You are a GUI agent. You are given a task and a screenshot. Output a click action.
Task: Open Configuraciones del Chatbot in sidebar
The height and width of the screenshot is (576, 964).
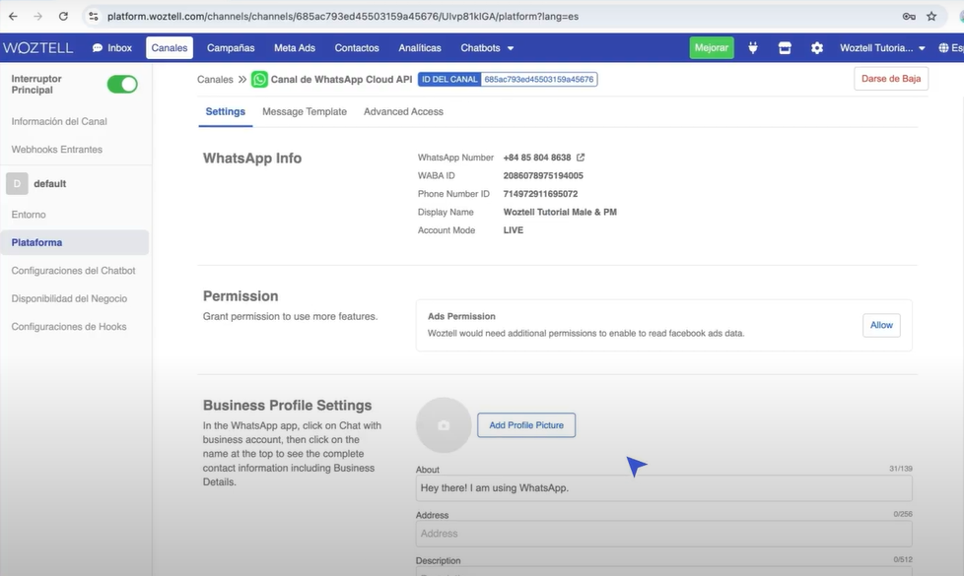click(73, 271)
